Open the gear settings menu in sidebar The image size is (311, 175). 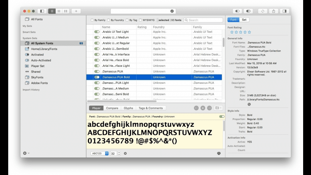pyautogui.click(x=26, y=153)
